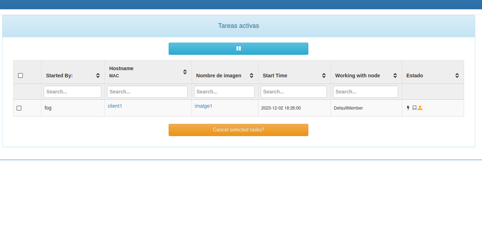Open the imatge1 image link

tap(203, 106)
